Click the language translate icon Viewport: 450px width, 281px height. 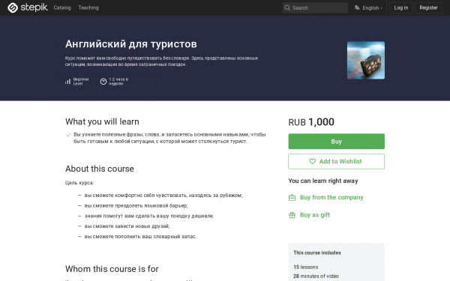click(x=357, y=7)
